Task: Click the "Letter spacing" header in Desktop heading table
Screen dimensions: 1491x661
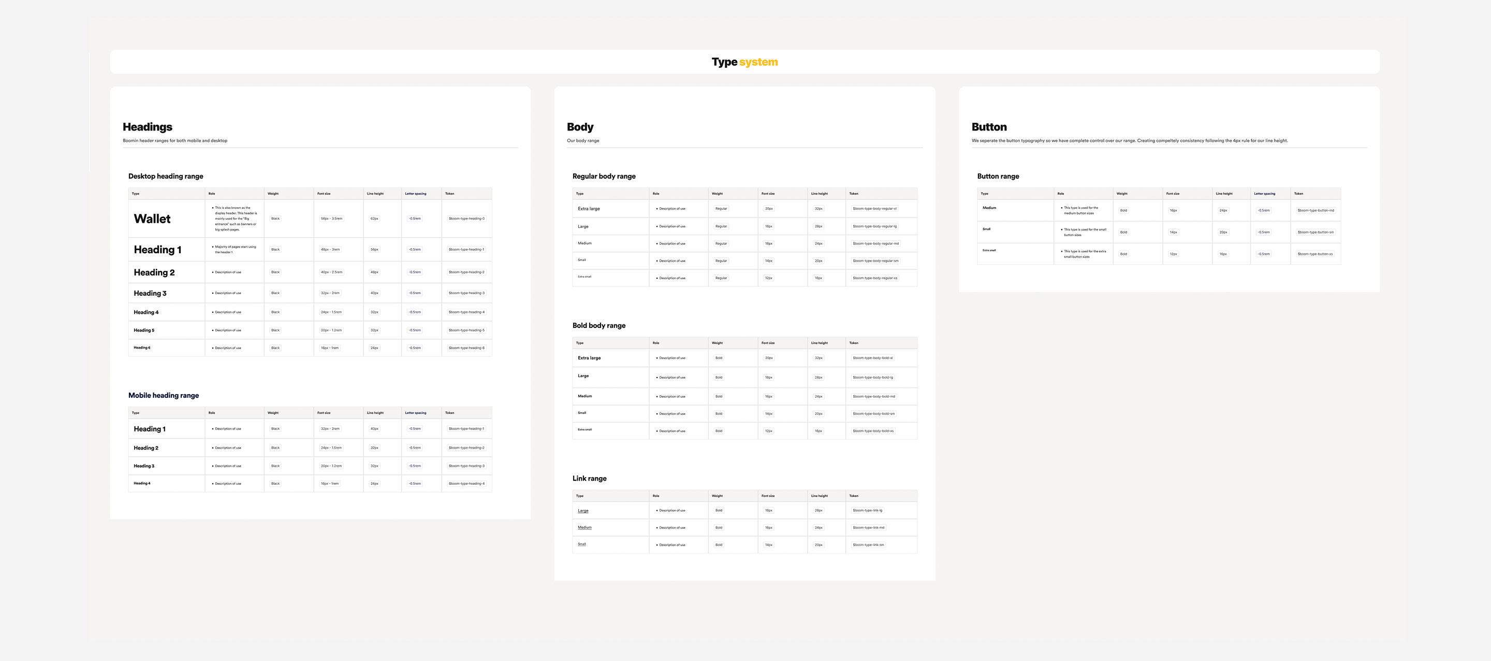Action: coord(416,194)
